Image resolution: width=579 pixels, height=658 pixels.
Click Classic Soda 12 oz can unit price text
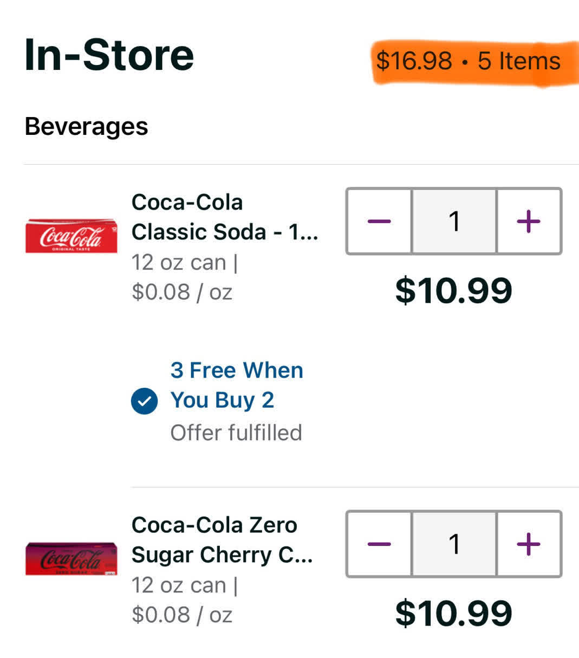pos(185,277)
